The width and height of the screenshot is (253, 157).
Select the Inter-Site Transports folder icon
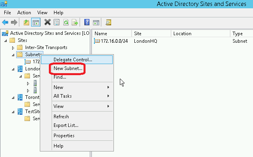20,47
